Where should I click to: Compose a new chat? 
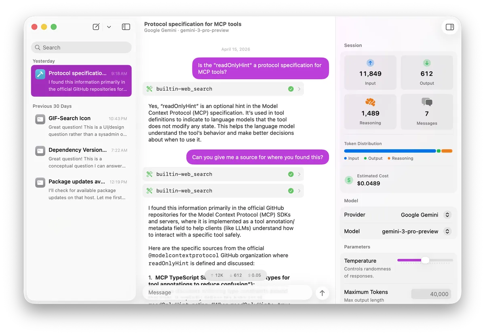coord(95,27)
